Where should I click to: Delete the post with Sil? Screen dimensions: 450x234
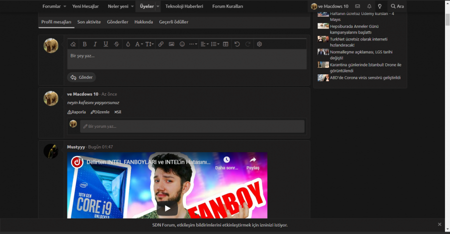[117, 112]
